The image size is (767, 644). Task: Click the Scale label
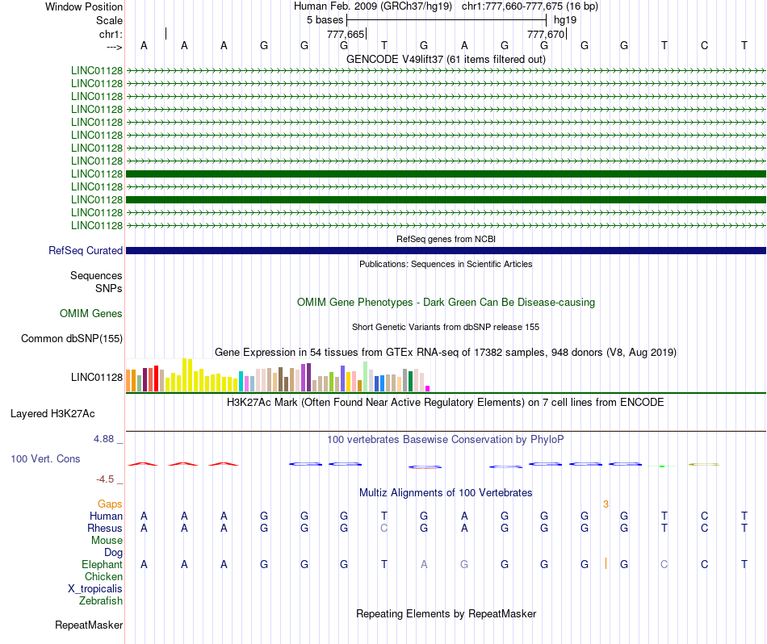(x=109, y=20)
